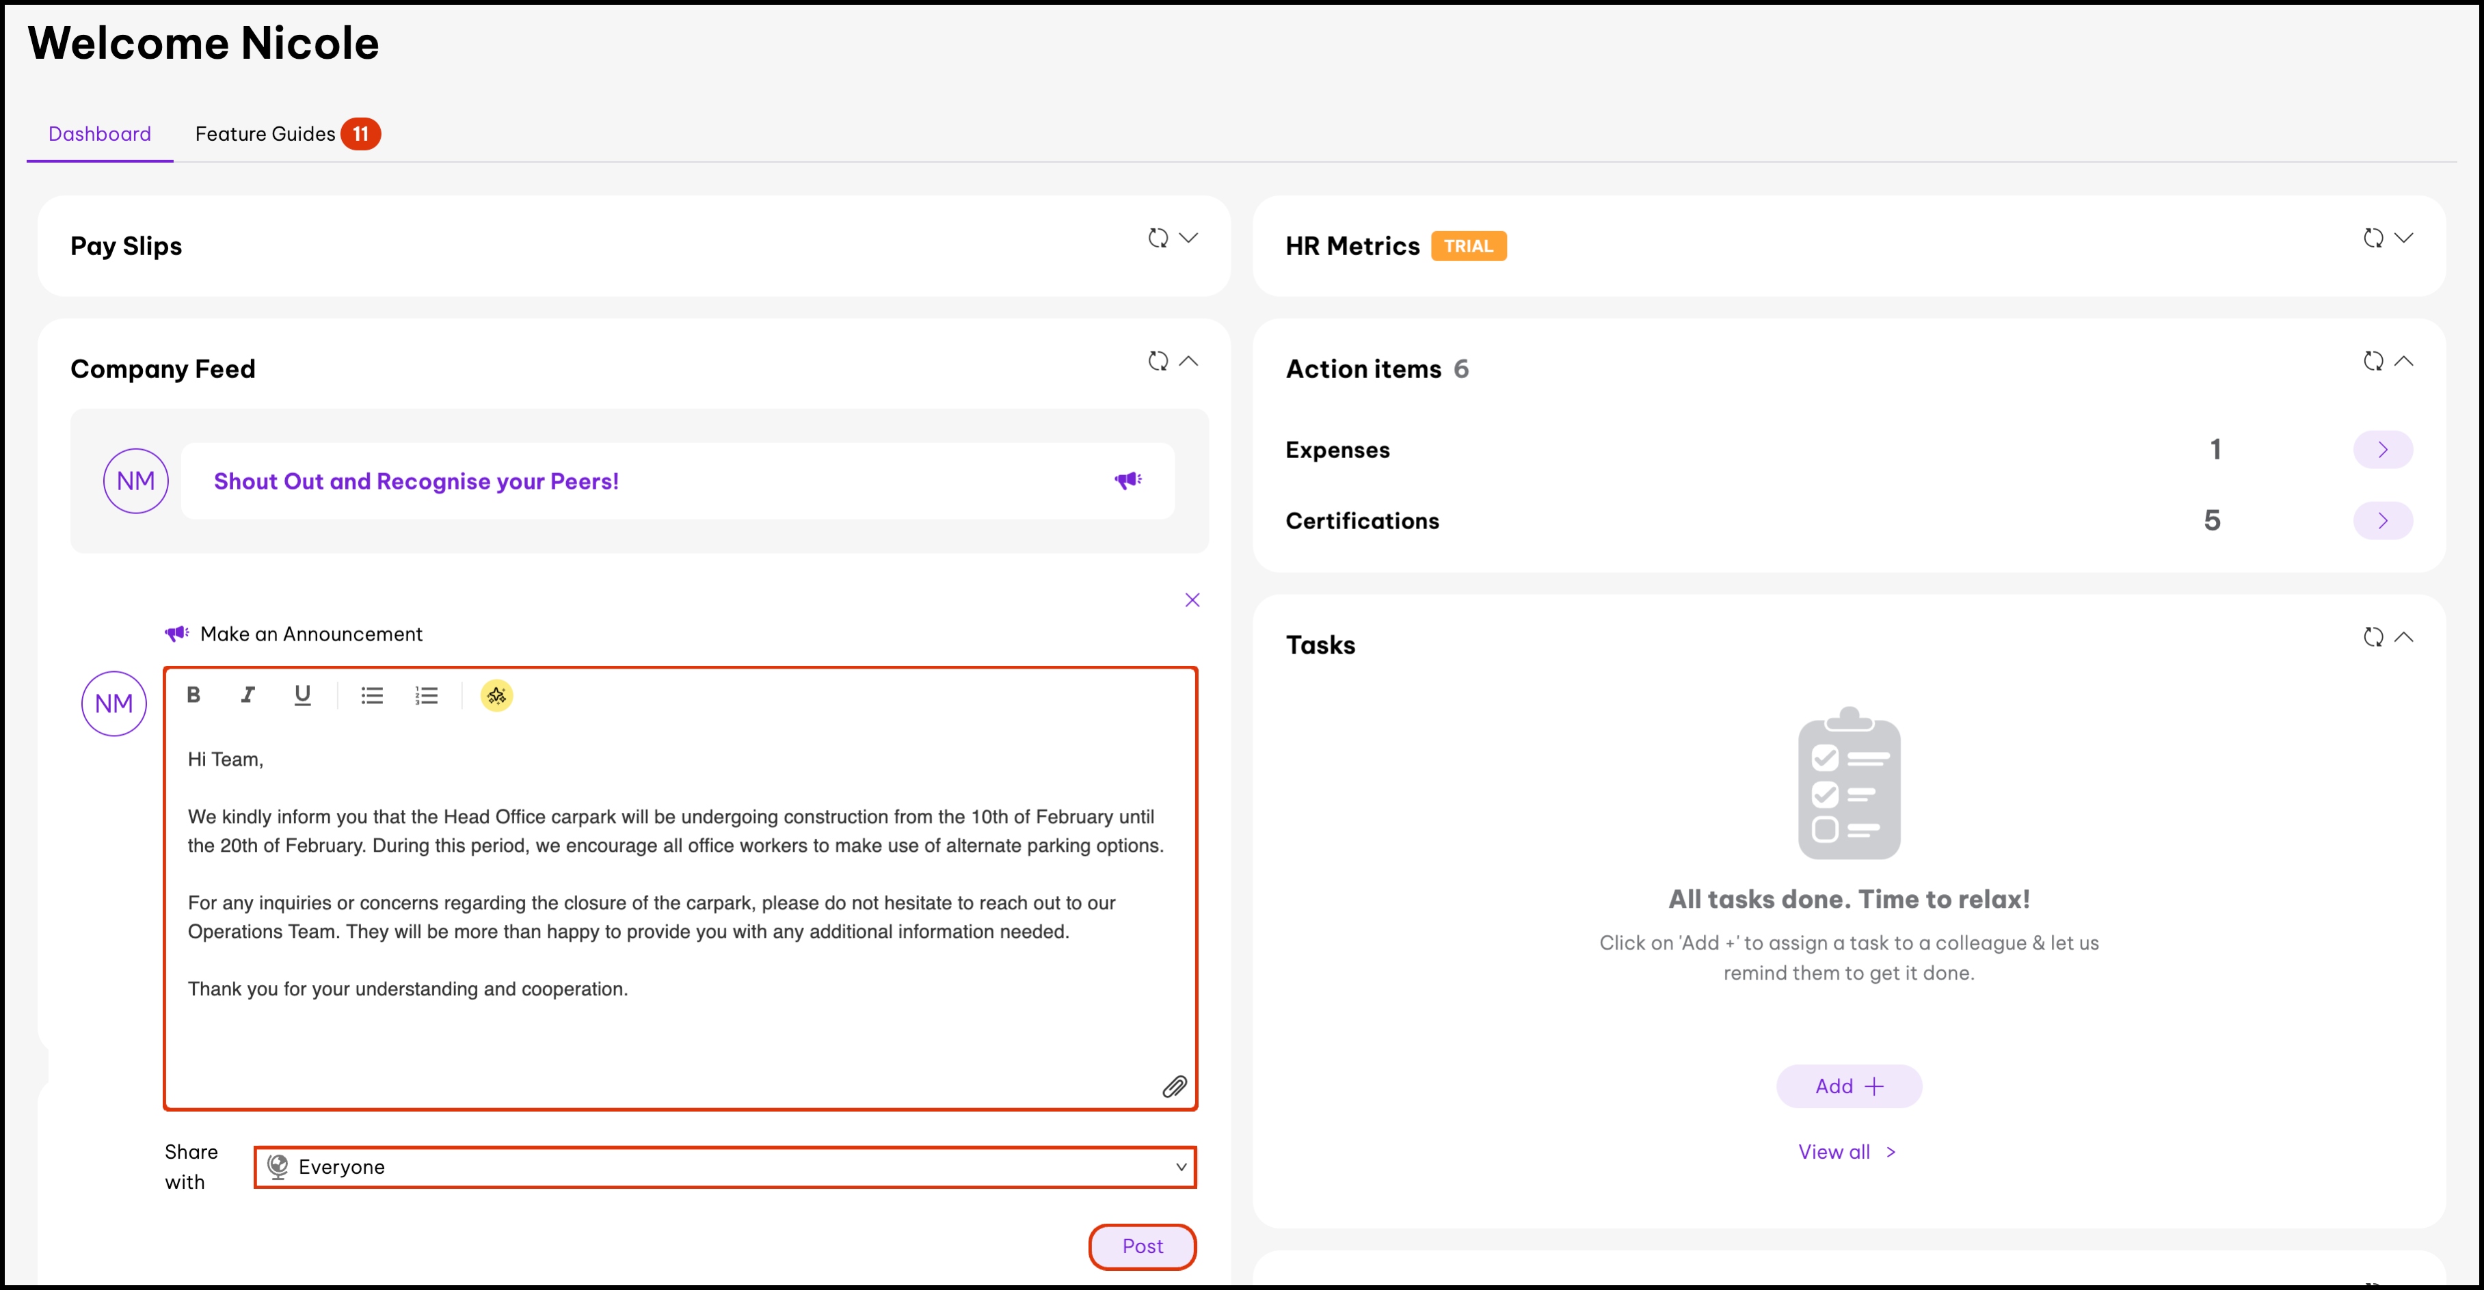Attach a file with paperclip icon
Viewport: 2484px width, 1290px height.
[x=1173, y=1086]
